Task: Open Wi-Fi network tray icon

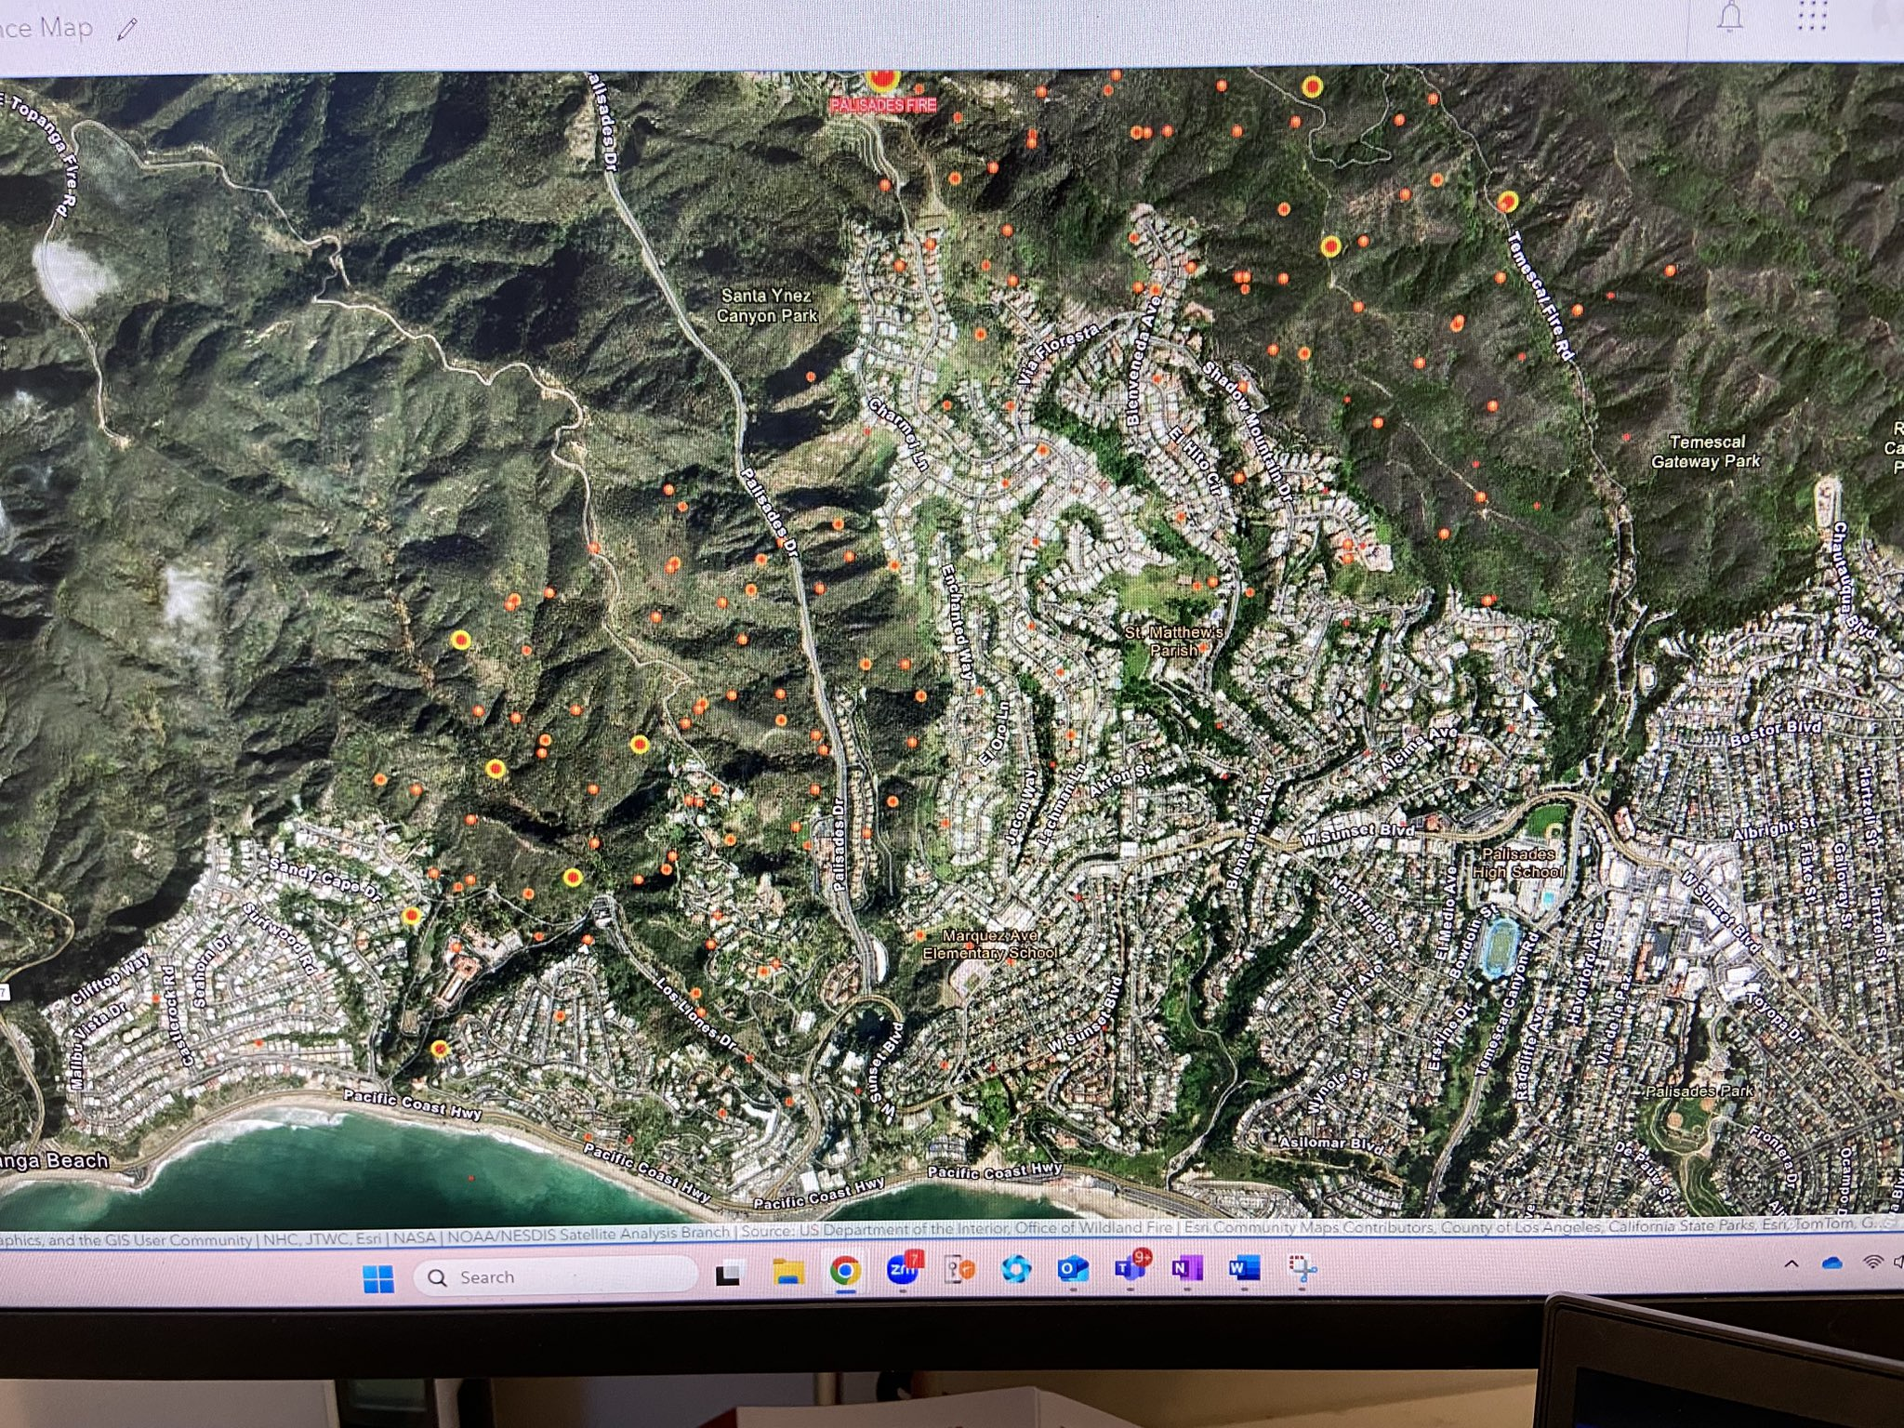Action: 1873,1262
